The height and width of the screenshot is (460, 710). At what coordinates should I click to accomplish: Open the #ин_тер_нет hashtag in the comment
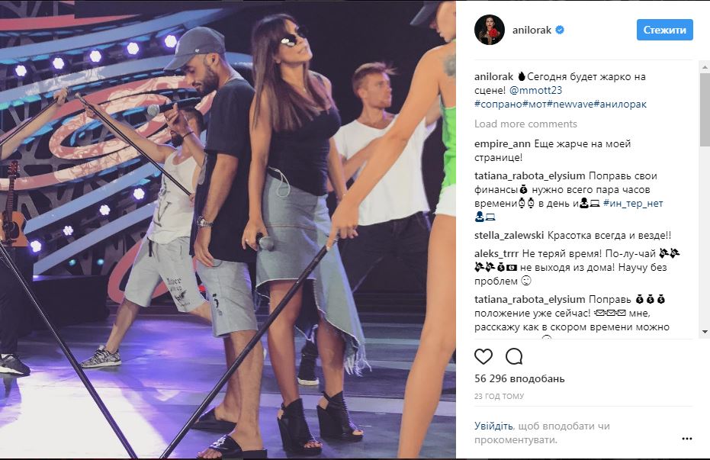[633, 203]
